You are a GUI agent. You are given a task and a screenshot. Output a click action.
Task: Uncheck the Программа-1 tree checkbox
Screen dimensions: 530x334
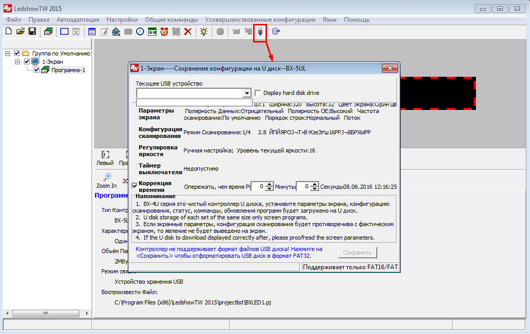pyautogui.click(x=36, y=70)
